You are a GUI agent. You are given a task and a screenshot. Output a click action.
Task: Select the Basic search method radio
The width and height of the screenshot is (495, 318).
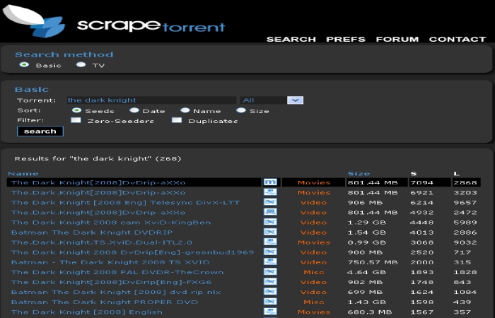click(24, 65)
